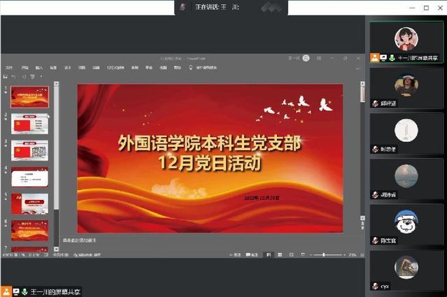Screen dimensions: 447x297
Task: Click the panda avatar of participant 陈宝言
Action: pos(406,222)
